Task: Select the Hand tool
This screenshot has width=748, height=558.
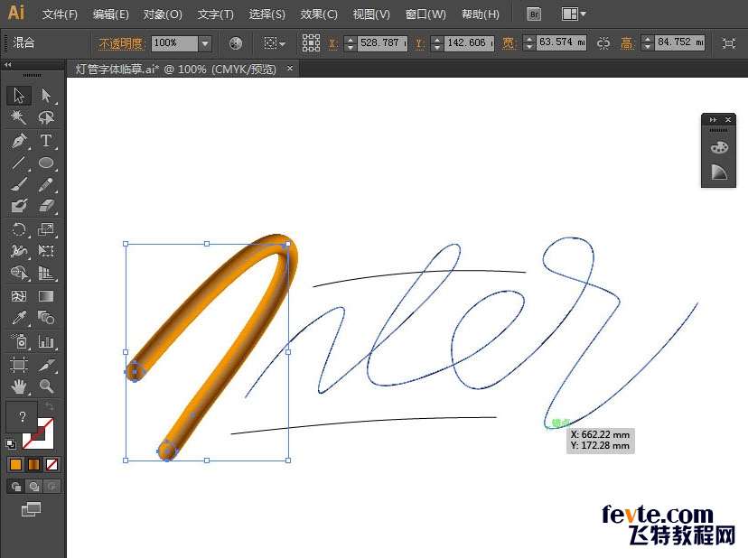Action: [x=19, y=386]
